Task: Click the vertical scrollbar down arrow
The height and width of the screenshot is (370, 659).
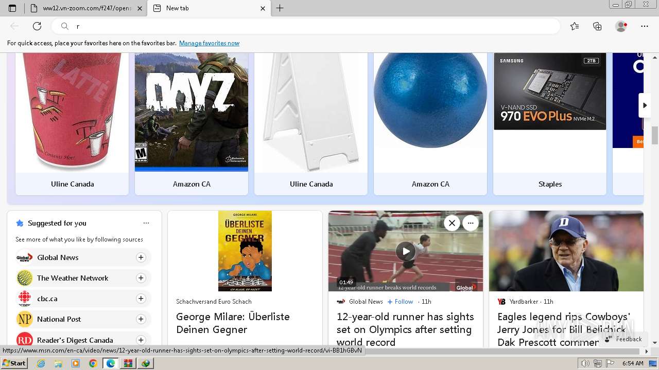Action: (x=655, y=343)
